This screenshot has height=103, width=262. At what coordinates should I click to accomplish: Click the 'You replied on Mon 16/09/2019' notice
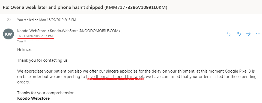pos(47,20)
